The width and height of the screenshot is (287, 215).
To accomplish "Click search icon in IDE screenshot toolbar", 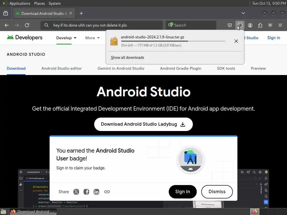I will pyautogui.click(x=254, y=172).
